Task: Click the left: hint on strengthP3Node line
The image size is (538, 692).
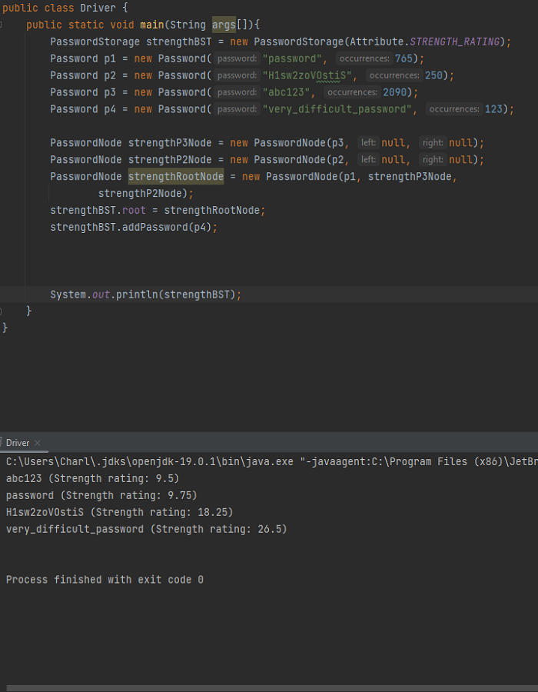Action: [368, 142]
